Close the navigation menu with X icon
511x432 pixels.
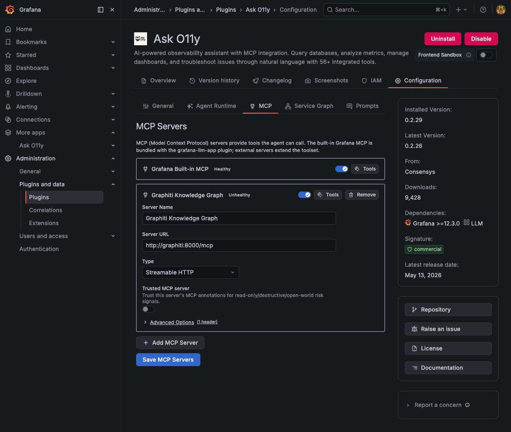(112, 10)
